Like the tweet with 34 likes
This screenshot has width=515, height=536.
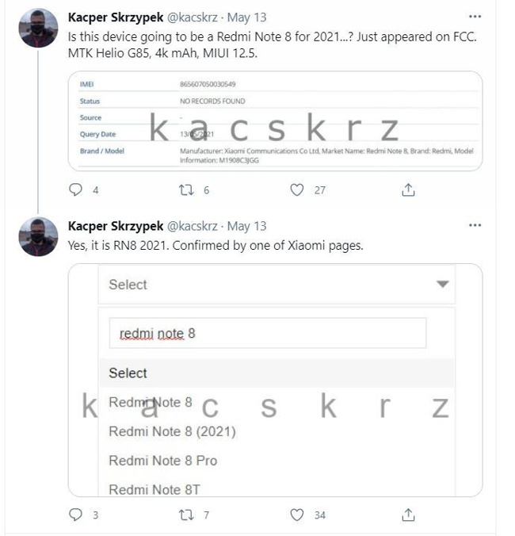pos(297,515)
